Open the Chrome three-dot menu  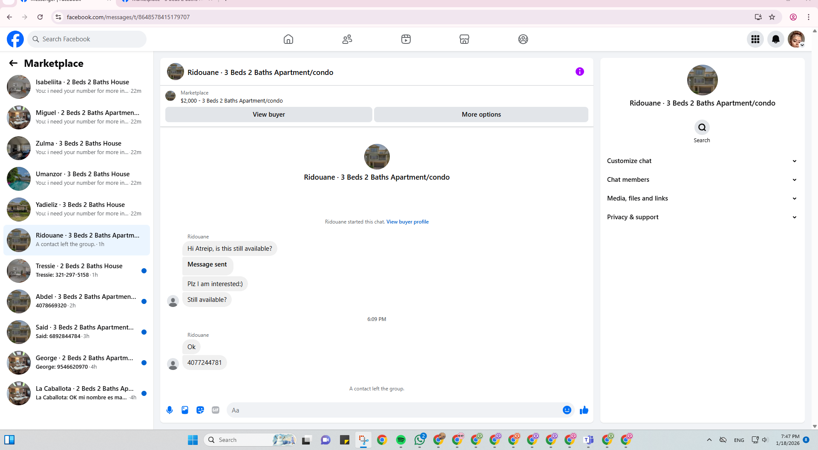pos(808,17)
